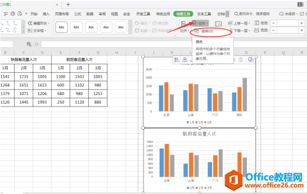Image resolution: width=307 pixels, height=194 pixels.
Task: Select the elbow connector shape
Action: [x=8, y=23]
